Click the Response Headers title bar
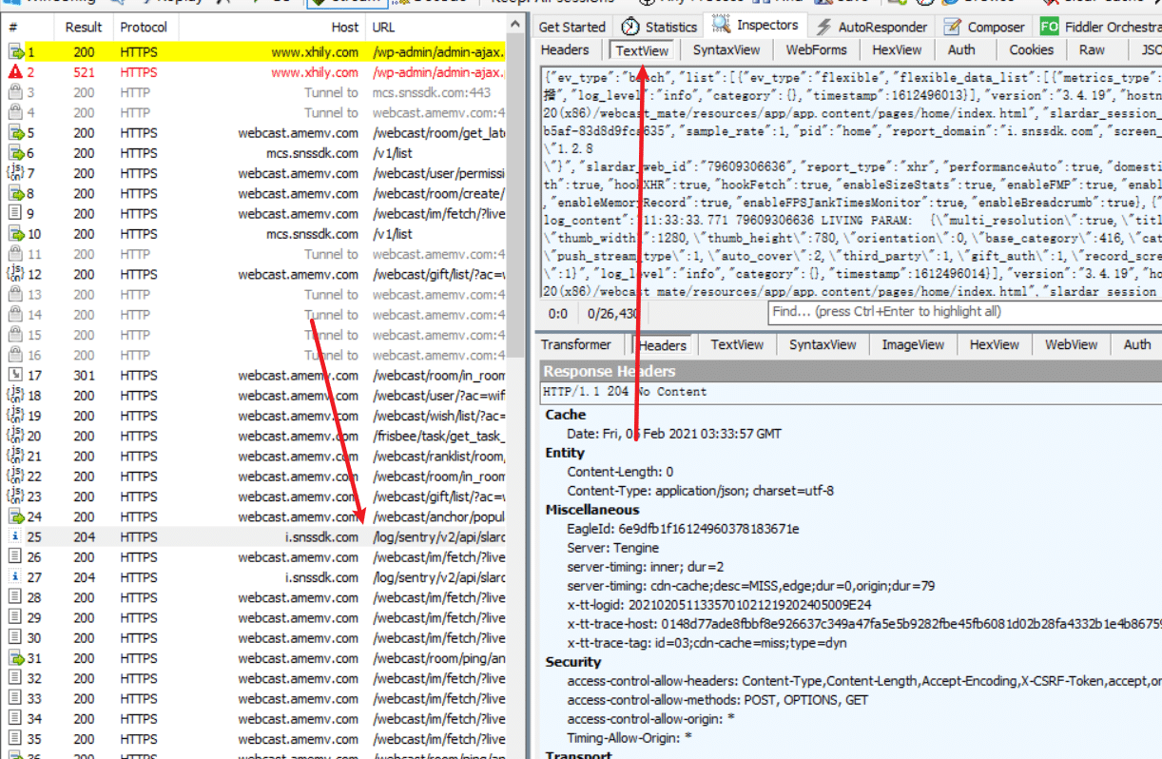Viewport: 1162px width, 759px height. [x=851, y=371]
